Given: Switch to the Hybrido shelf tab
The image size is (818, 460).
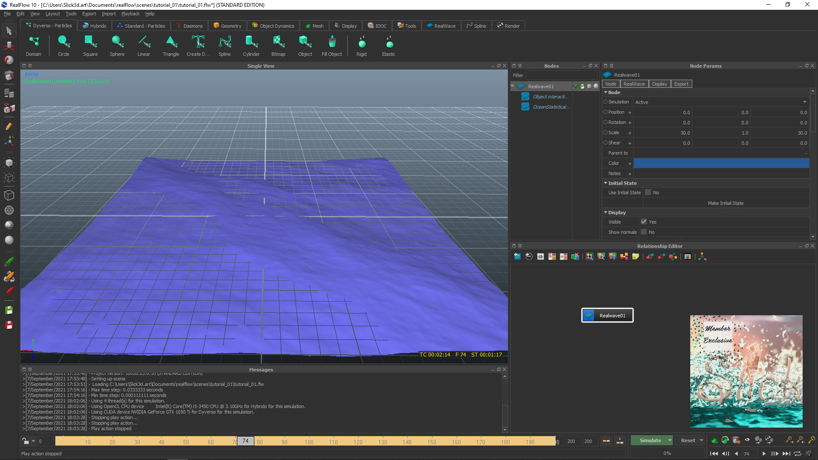Looking at the screenshot, I should (94, 26).
